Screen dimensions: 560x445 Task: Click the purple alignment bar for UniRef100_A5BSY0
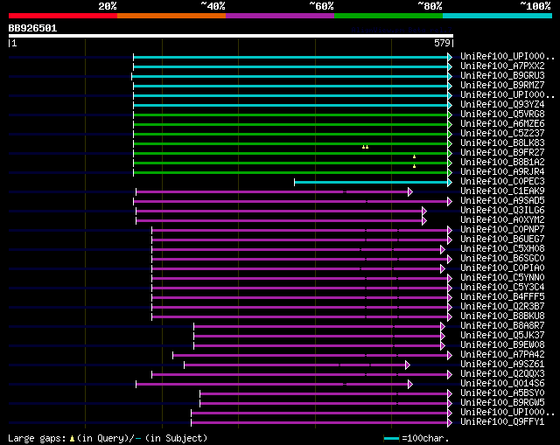324,394
